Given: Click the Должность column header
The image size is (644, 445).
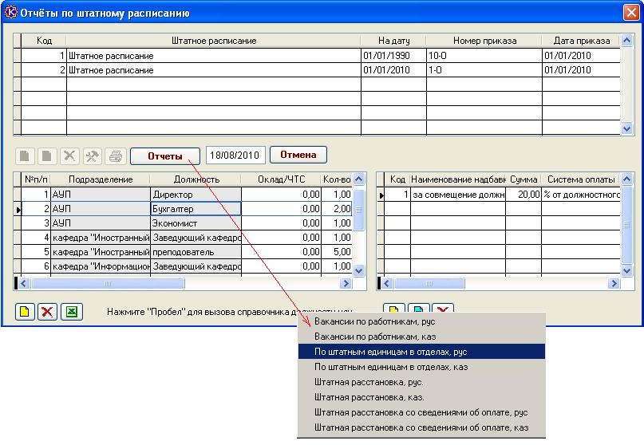Looking at the screenshot, I should 196,179.
